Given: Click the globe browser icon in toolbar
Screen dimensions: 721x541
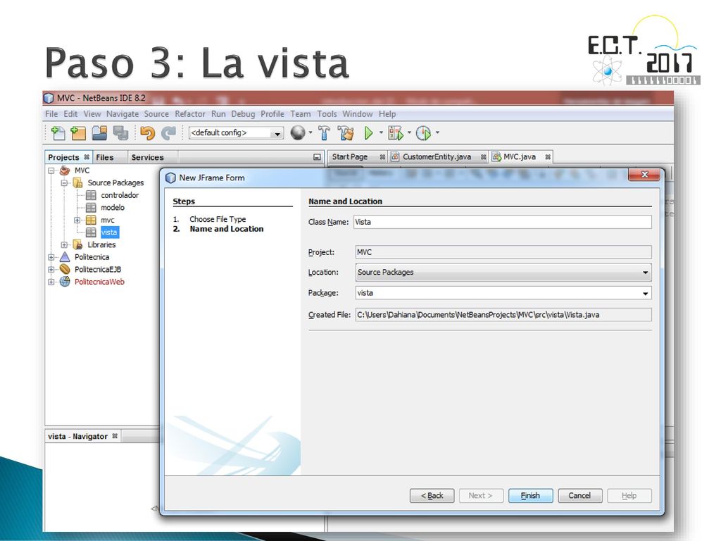Looking at the screenshot, I should click(298, 132).
